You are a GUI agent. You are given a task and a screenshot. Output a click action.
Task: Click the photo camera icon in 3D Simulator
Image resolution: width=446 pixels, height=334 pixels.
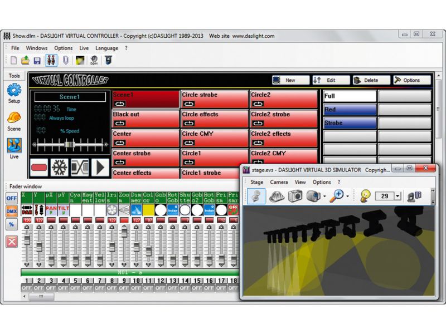[295, 196]
